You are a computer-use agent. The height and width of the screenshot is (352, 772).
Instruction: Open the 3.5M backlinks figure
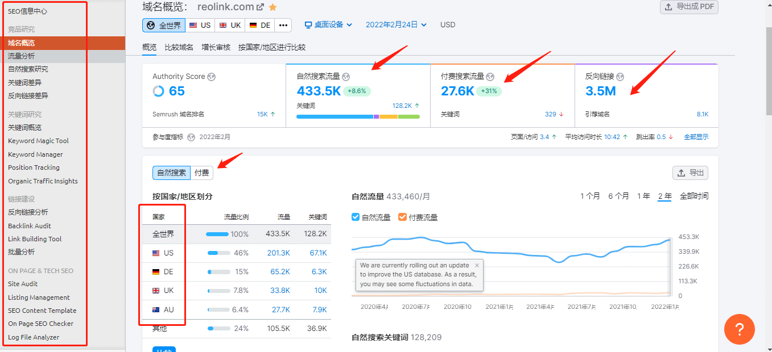[600, 91]
